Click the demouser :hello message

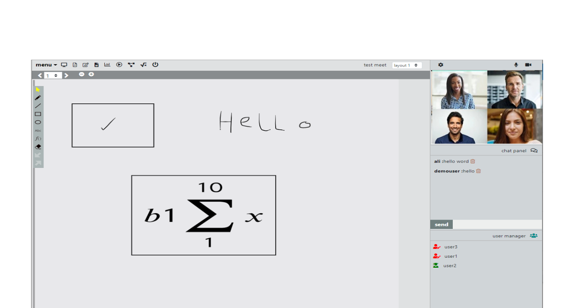pyautogui.click(x=454, y=171)
